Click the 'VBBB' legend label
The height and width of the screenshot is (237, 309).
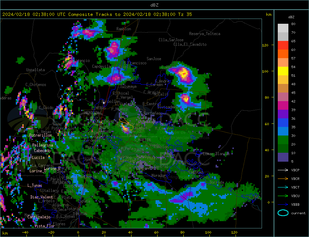pos(295,204)
